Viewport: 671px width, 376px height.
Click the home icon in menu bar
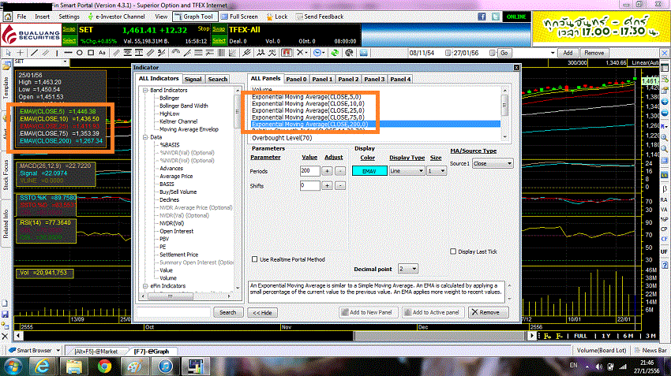[8, 17]
